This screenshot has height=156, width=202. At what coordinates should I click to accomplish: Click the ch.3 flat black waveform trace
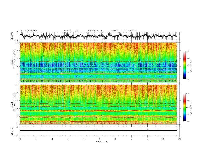coord(98,131)
